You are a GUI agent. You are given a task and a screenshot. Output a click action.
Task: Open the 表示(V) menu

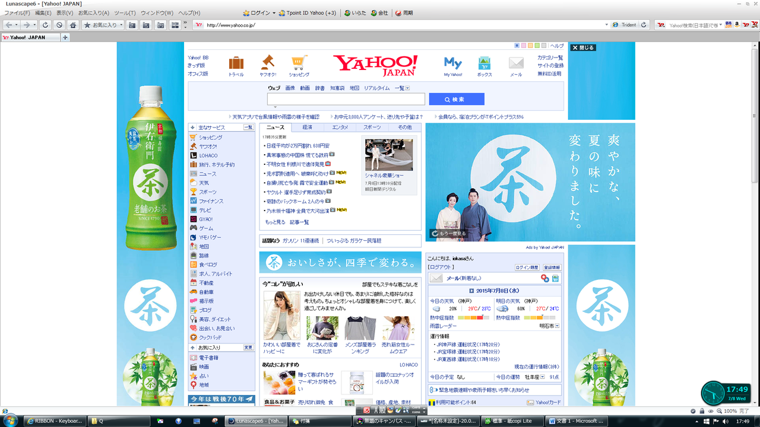(x=65, y=12)
